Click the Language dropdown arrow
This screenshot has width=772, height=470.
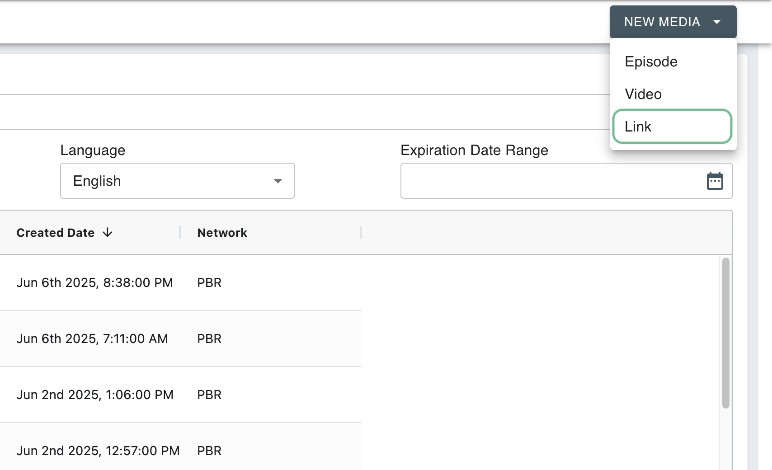(x=278, y=181)
